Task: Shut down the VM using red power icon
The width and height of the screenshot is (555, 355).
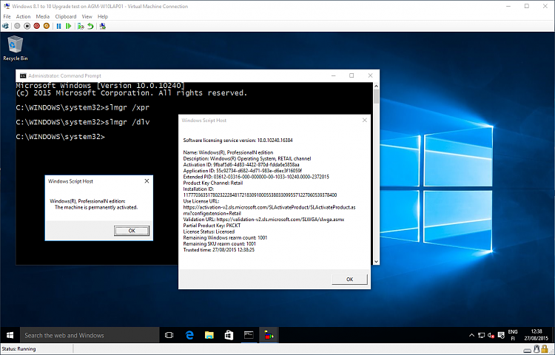Action: [x=37, y=26]
